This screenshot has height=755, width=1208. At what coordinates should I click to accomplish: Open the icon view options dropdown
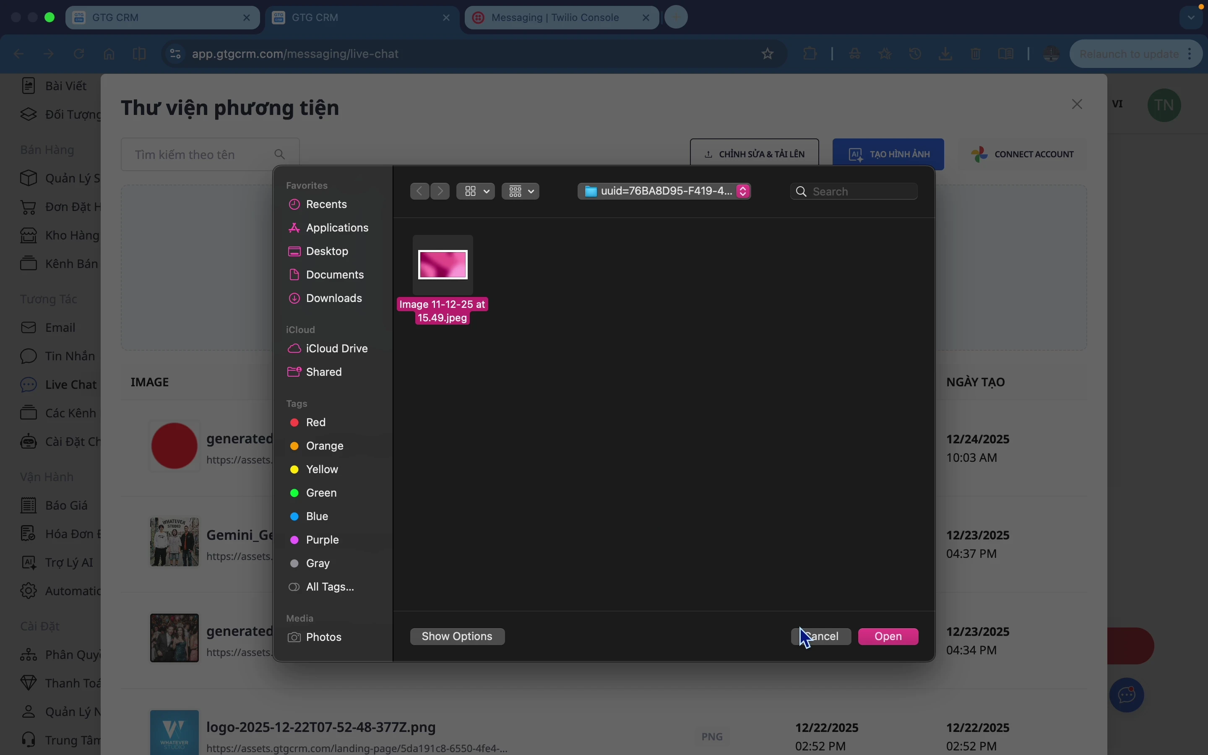[476, 191]
